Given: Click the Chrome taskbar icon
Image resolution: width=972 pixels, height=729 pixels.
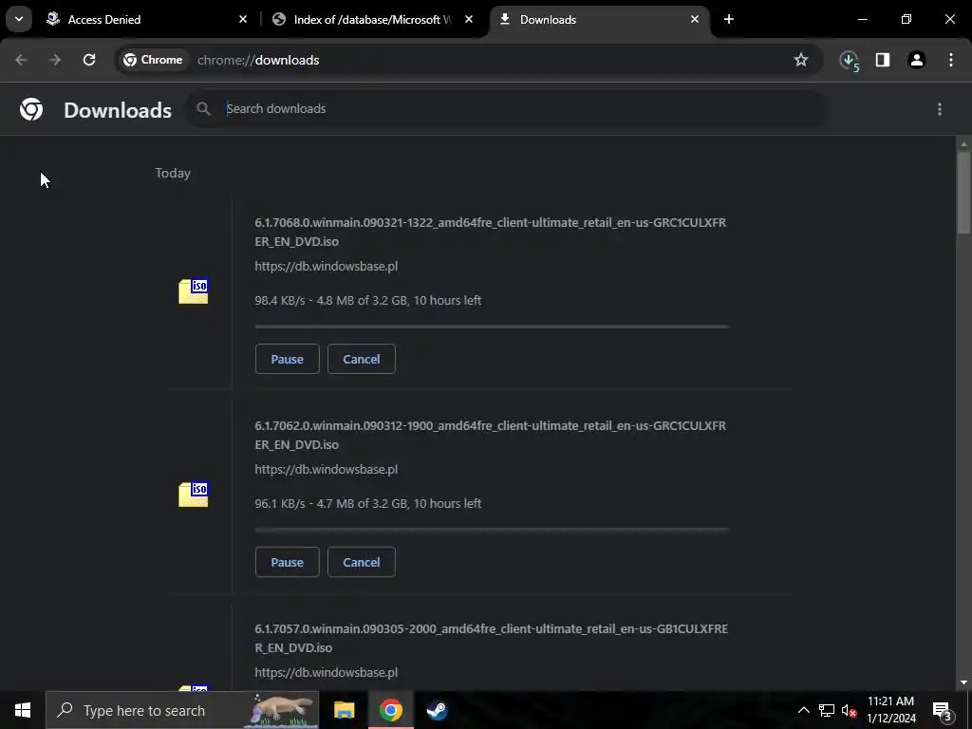Looking at the screenshot, I should pyautogui.click(x=390, y=710).
